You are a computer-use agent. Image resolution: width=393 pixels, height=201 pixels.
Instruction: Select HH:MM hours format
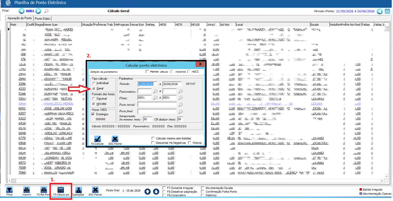[94, 104]
